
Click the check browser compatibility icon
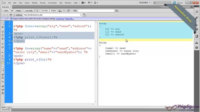[37, 11]
